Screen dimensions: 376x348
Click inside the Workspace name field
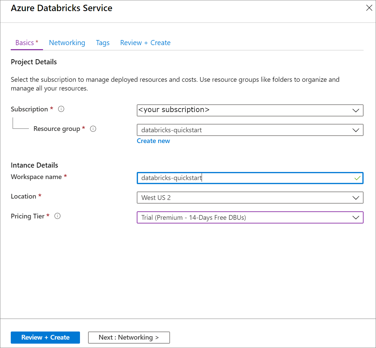click(235, 178)
